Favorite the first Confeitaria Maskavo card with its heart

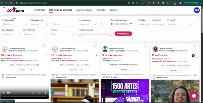tap(44, 45)
